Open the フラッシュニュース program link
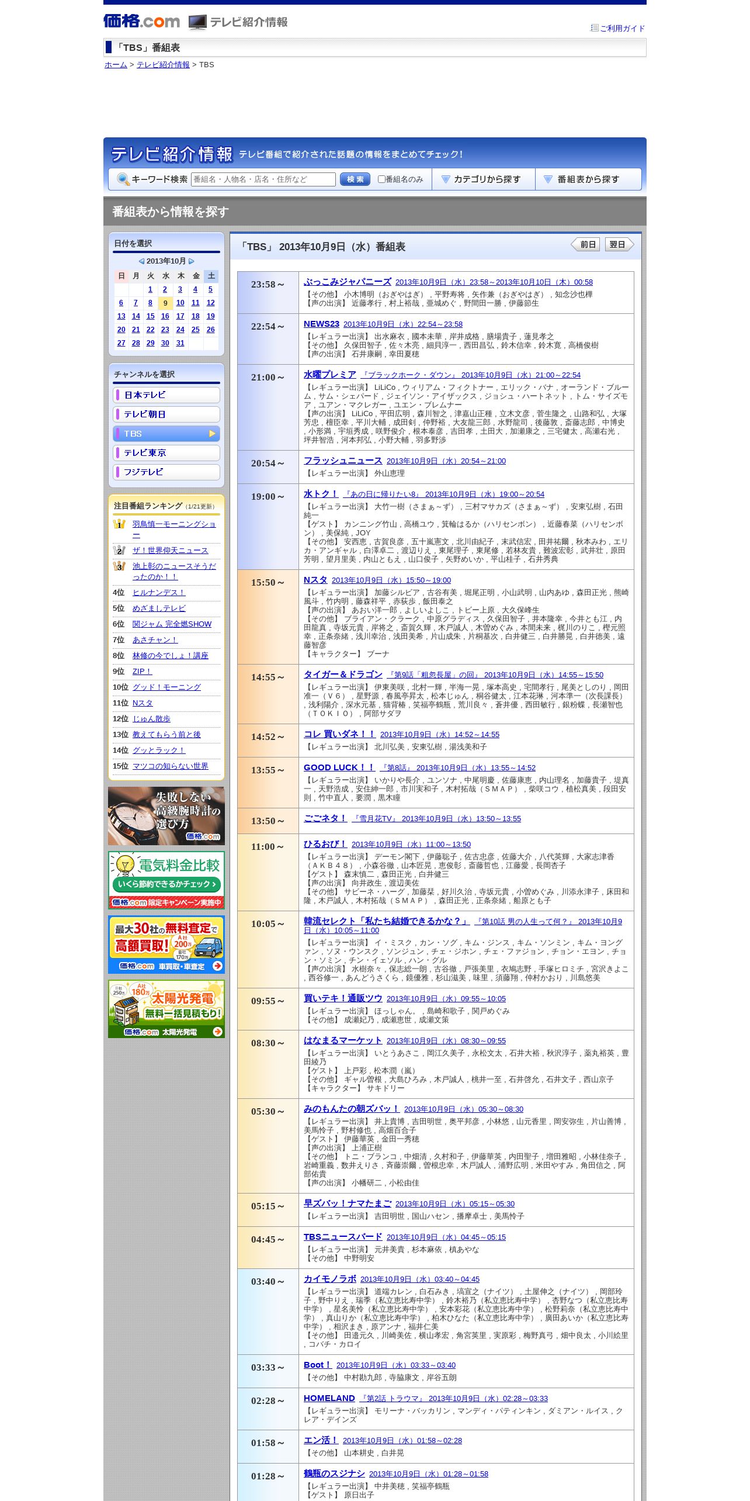The height and width of the screenshot is (1501, 750). 343,461
